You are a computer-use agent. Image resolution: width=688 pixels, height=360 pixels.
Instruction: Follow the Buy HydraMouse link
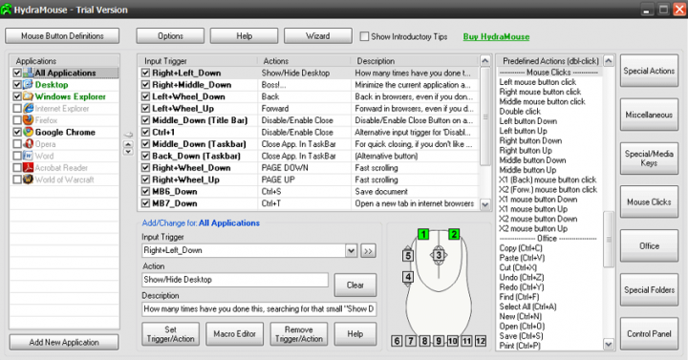point(496,37)
